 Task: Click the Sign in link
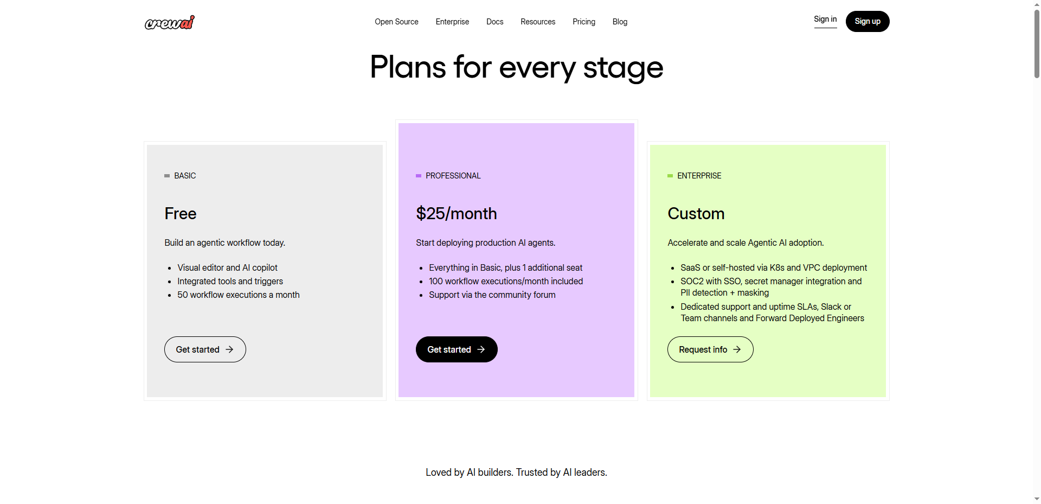click(825, 20)
